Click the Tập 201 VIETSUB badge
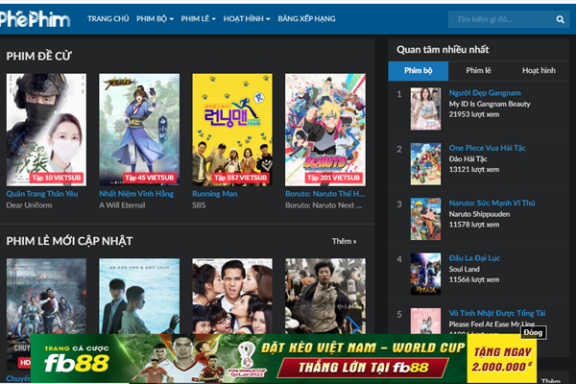Image resolution: width=576 pixels, height=384 pixels. 333,178
